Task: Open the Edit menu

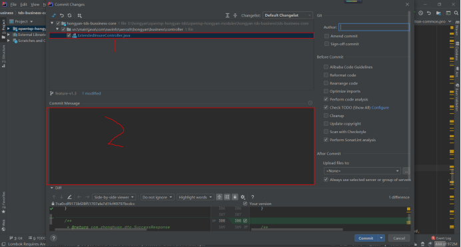Action: tap(24, 5)
